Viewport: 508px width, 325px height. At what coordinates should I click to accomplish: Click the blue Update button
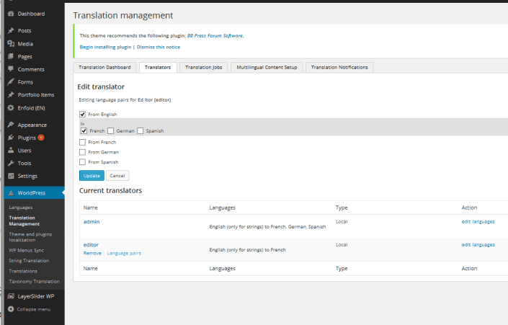92,176
